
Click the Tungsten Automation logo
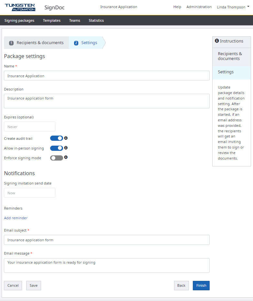20,7
